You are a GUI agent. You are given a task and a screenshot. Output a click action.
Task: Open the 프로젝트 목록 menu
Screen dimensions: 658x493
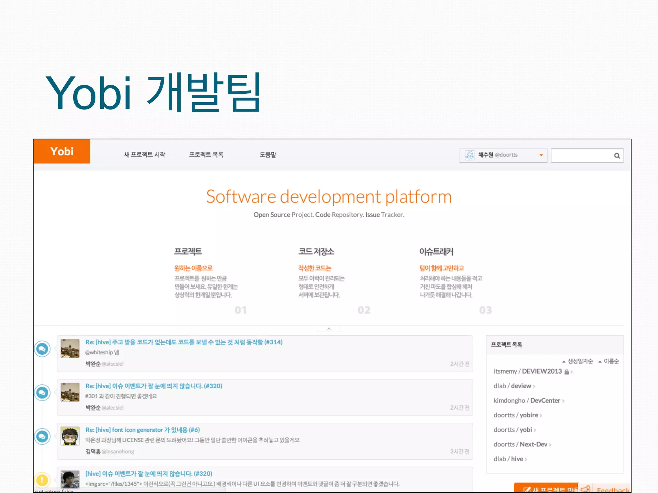[x=206, y=155]
